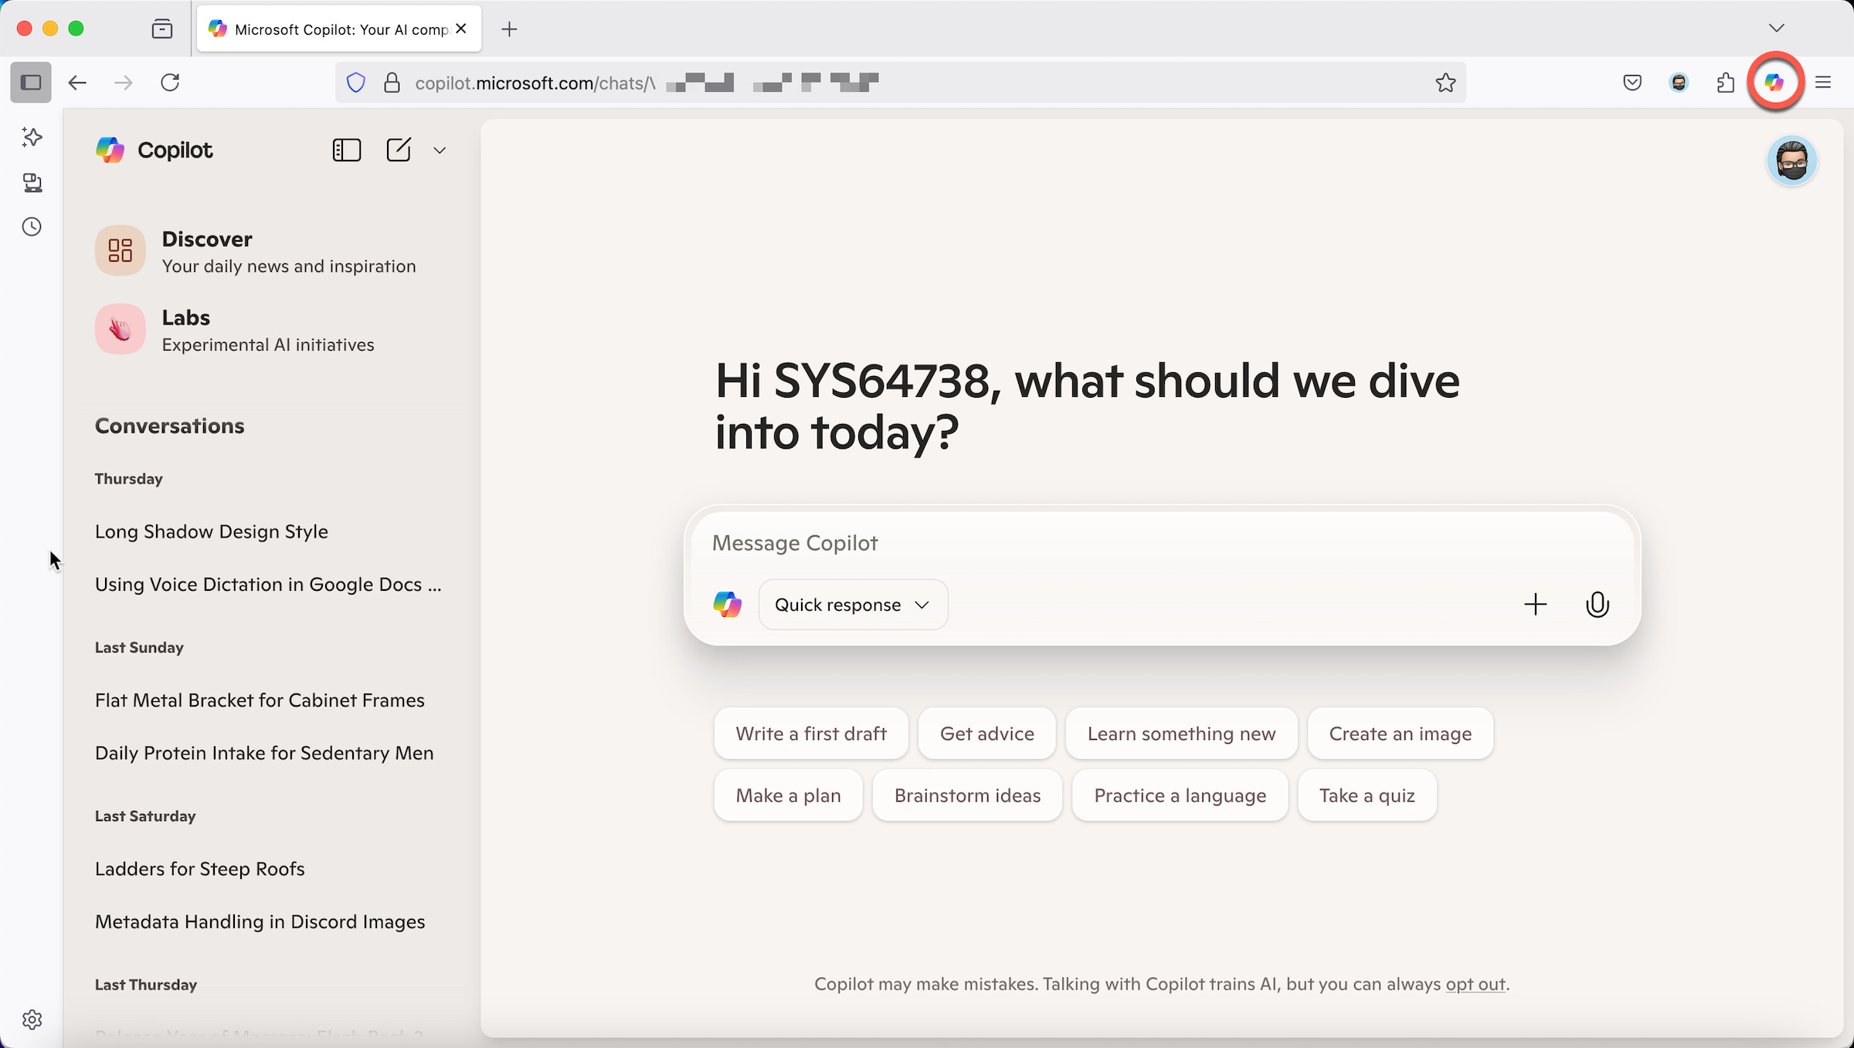The width and height of the screenshot is (1854, 1048).
Task: Start voice input with microphone icon
Action: (x=1597, y=605)
